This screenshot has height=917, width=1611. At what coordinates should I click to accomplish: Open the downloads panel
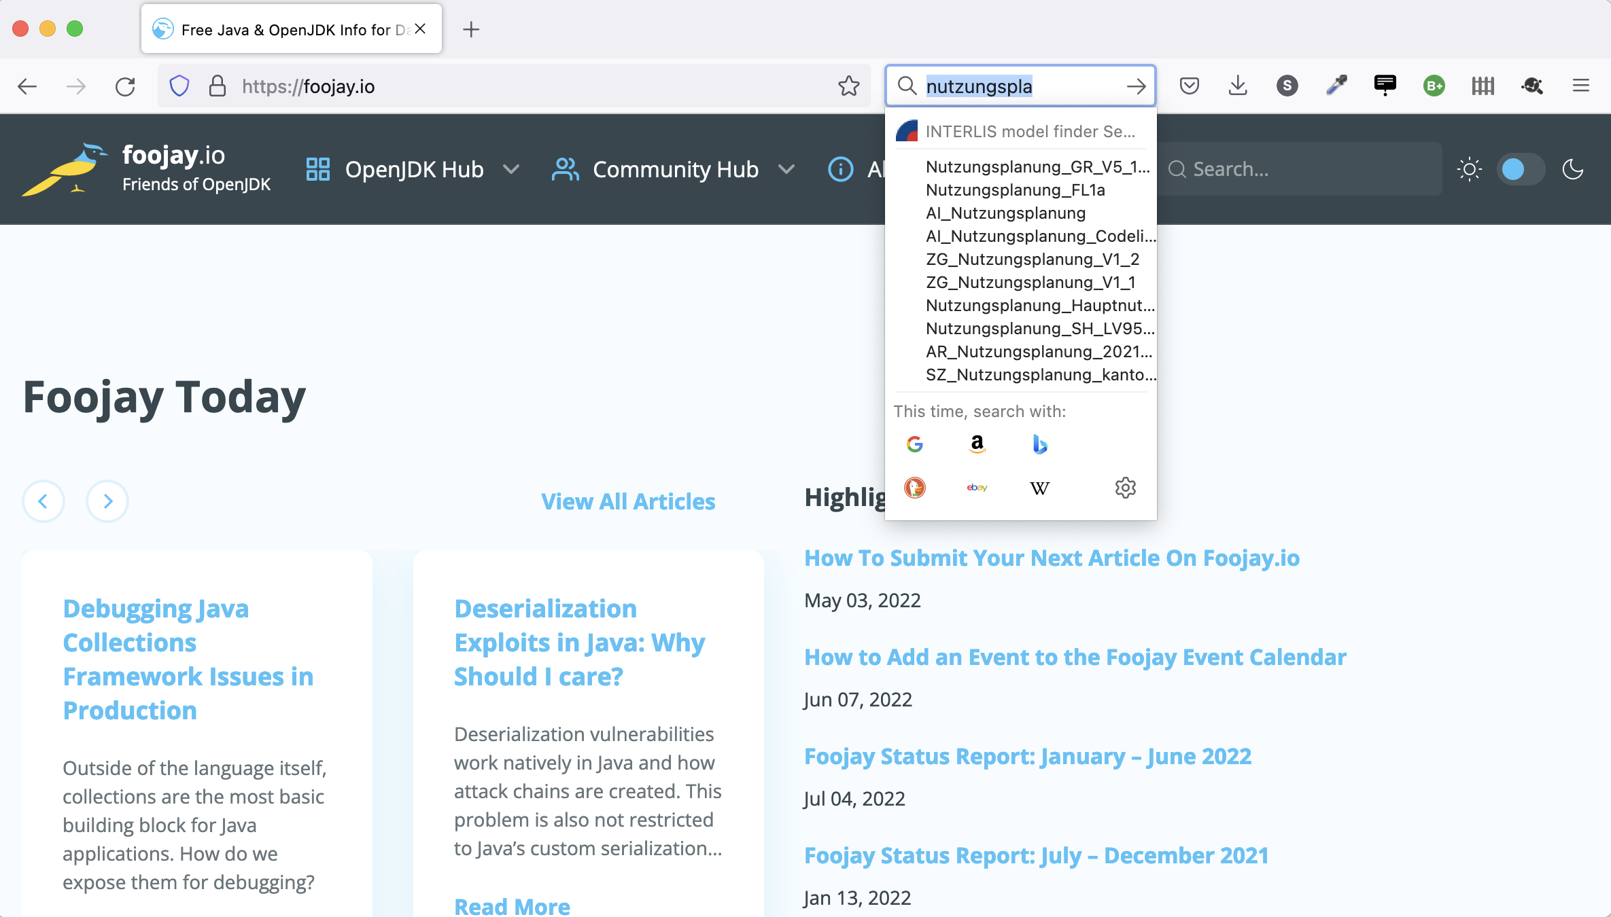point(1238,86)
